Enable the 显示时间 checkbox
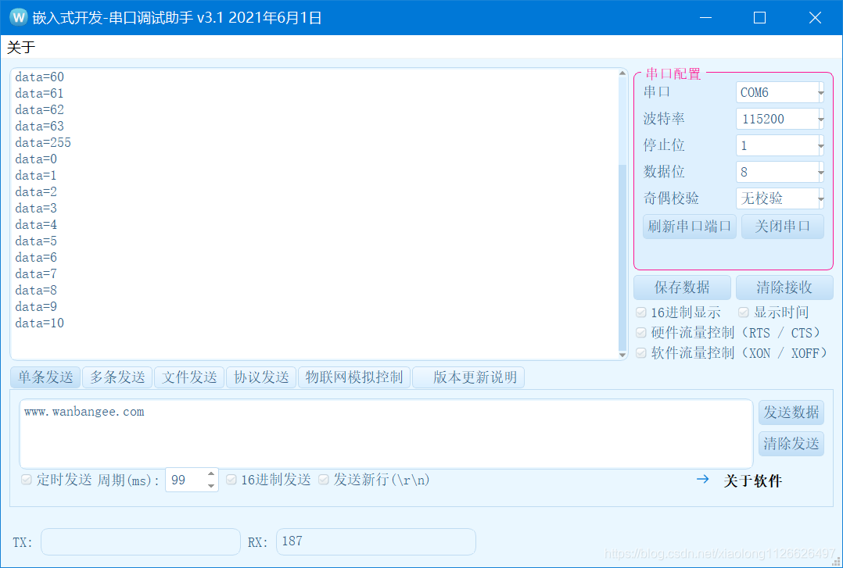This screenshot has height=568, width=843. (x=742, y=311)
